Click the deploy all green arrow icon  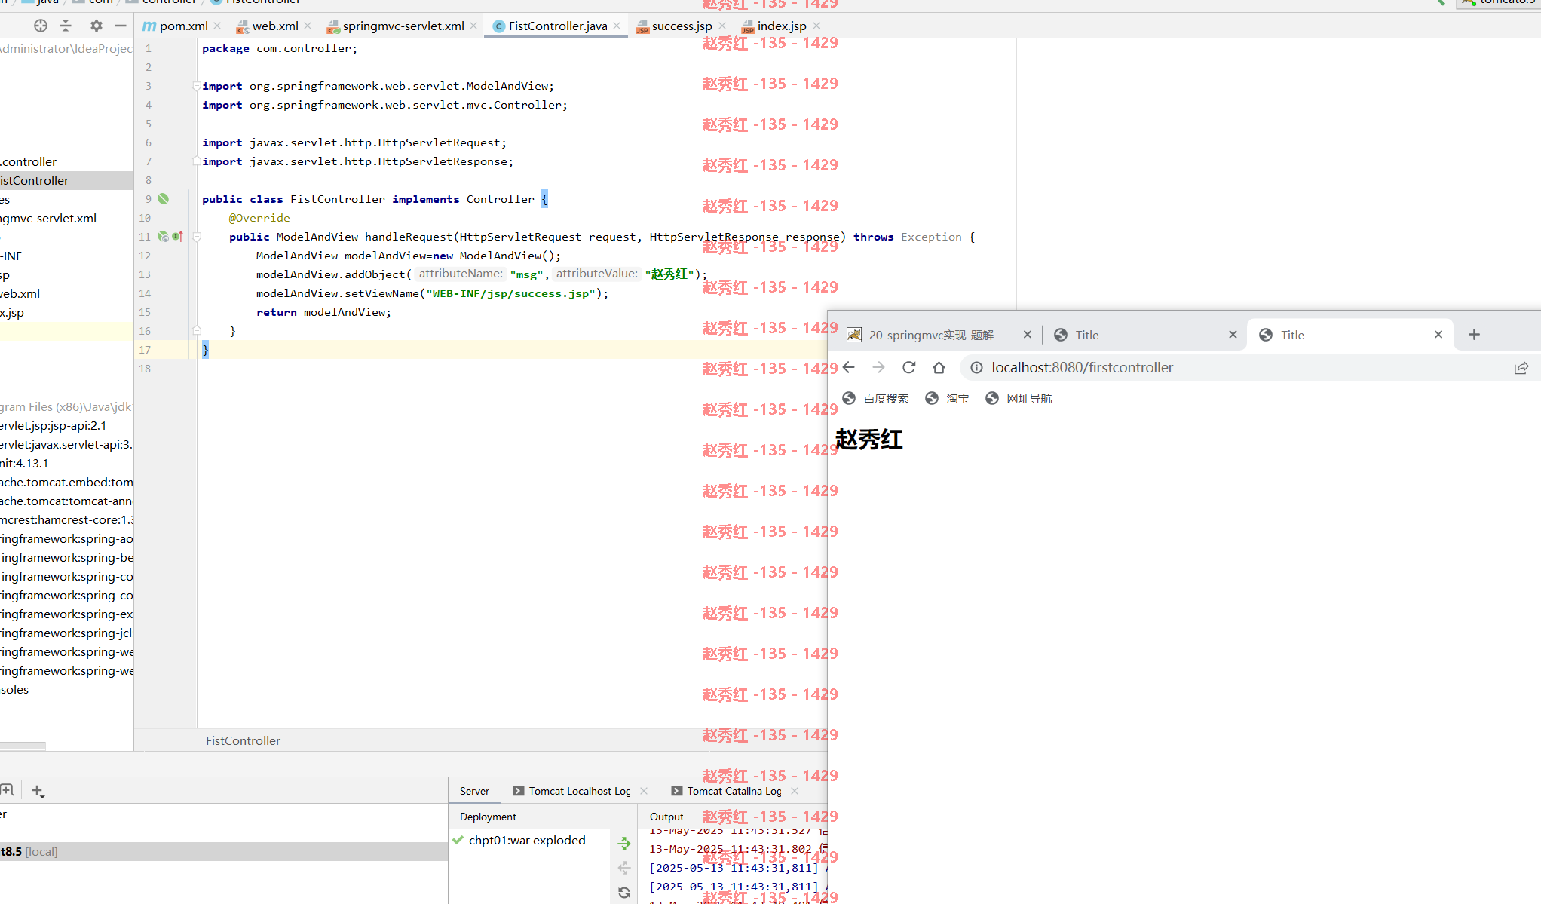pyautogui.click(x=624, y=844)
